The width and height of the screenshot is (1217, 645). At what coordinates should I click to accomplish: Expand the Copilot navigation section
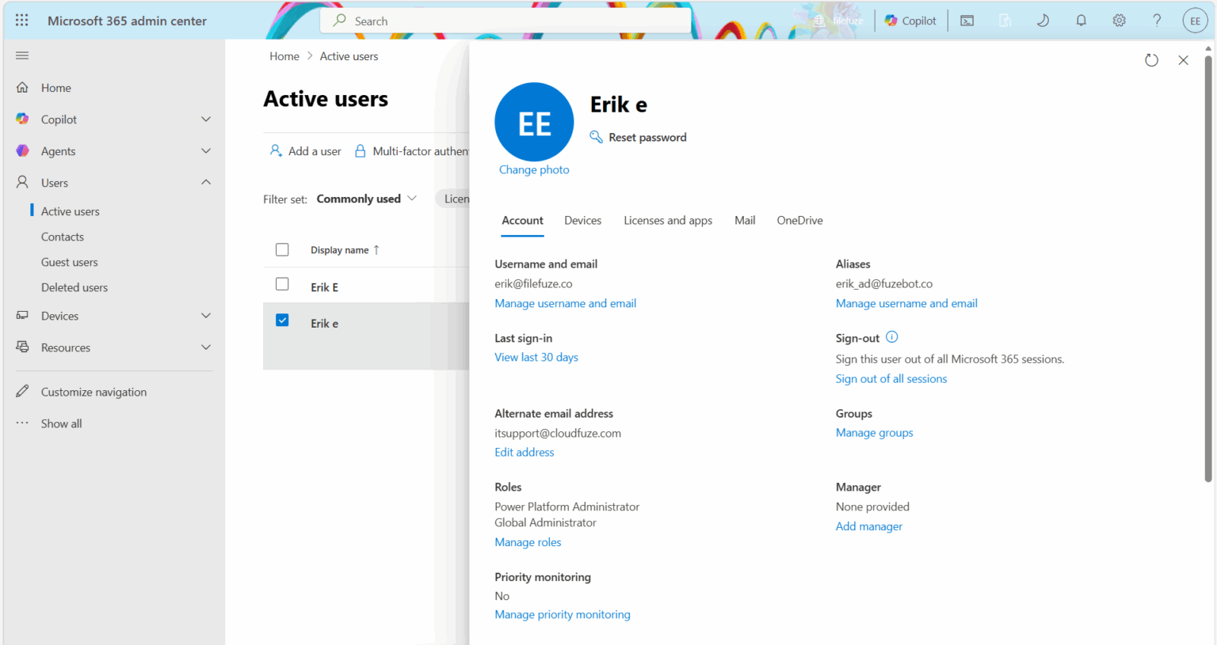[x=206, y=119]
